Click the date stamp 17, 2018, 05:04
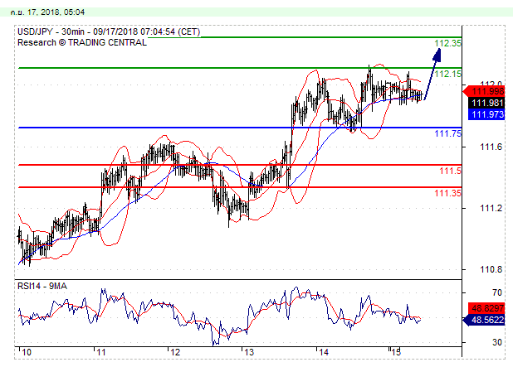 [47, 12]
